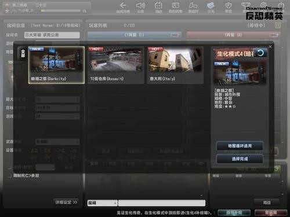
Task: Click the green button at bottom bar
Action: (234, 212)
